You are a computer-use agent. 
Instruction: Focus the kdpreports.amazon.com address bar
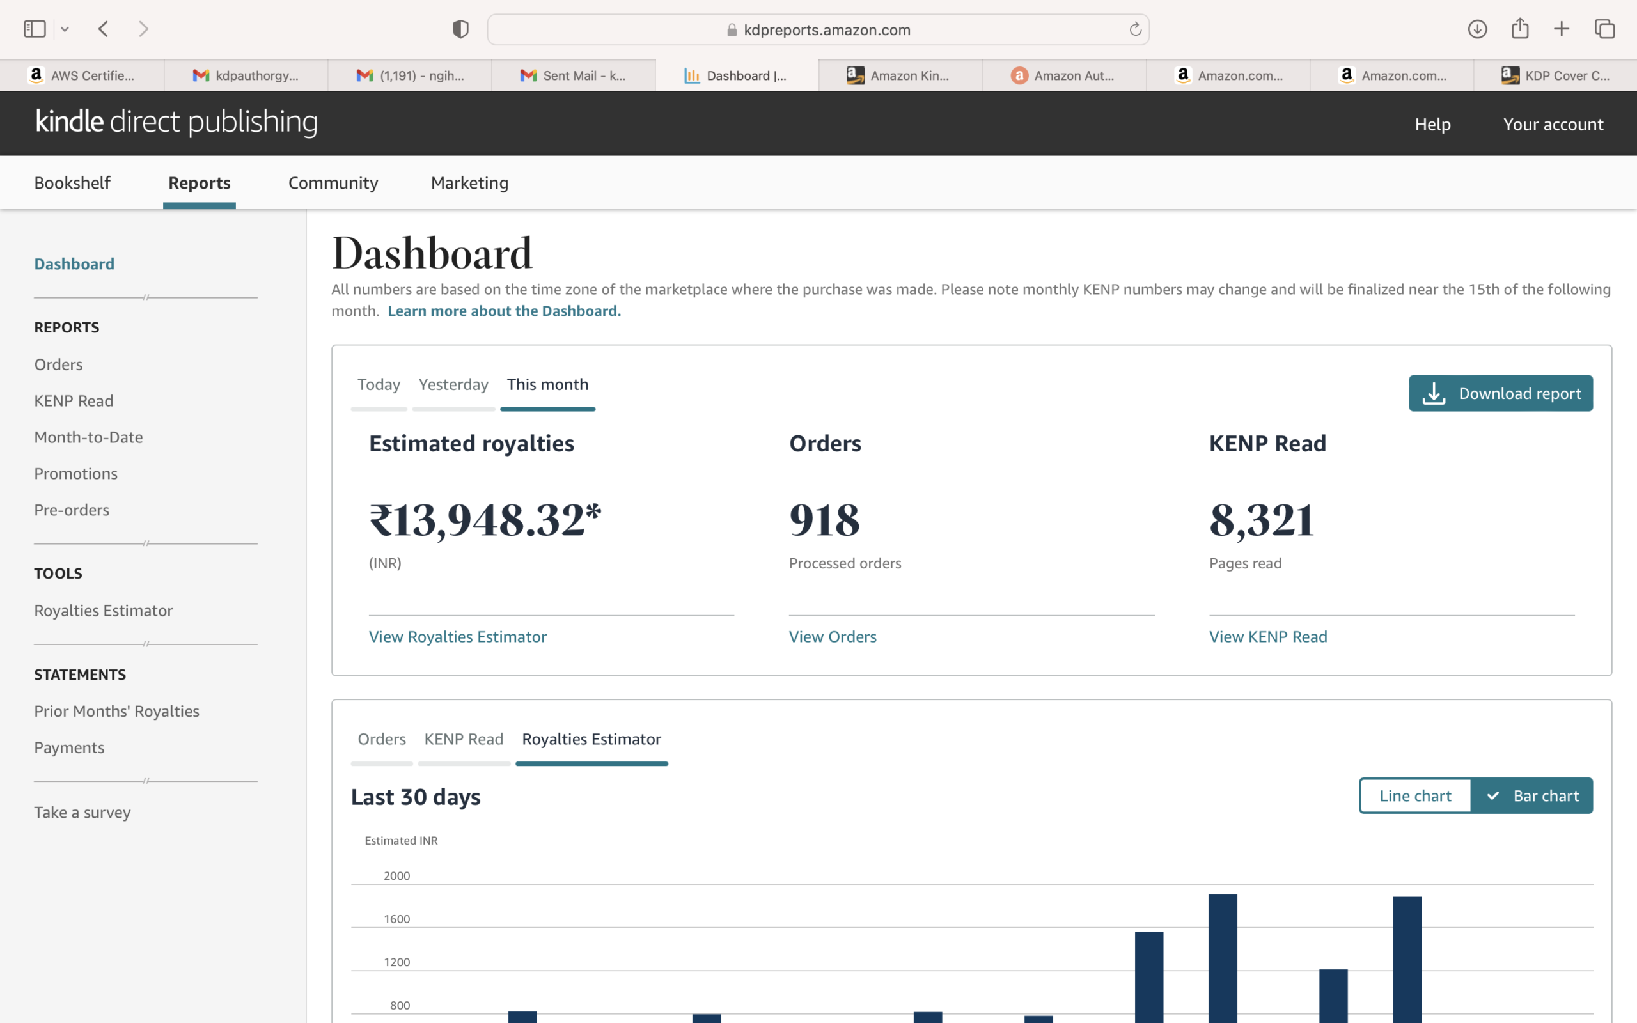coord(818,30)
